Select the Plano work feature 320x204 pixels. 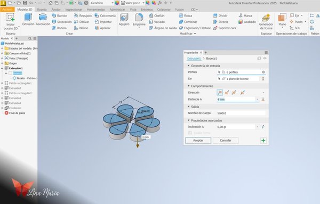point(282,20)
